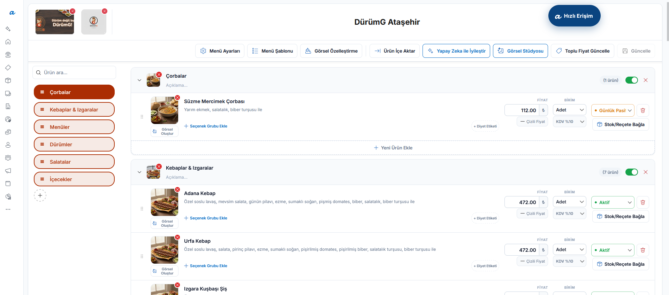This screenshot has height=295, width=669.
Task: Click Yeni Ürün Ekle in Çorbalar
Action: 393,148
